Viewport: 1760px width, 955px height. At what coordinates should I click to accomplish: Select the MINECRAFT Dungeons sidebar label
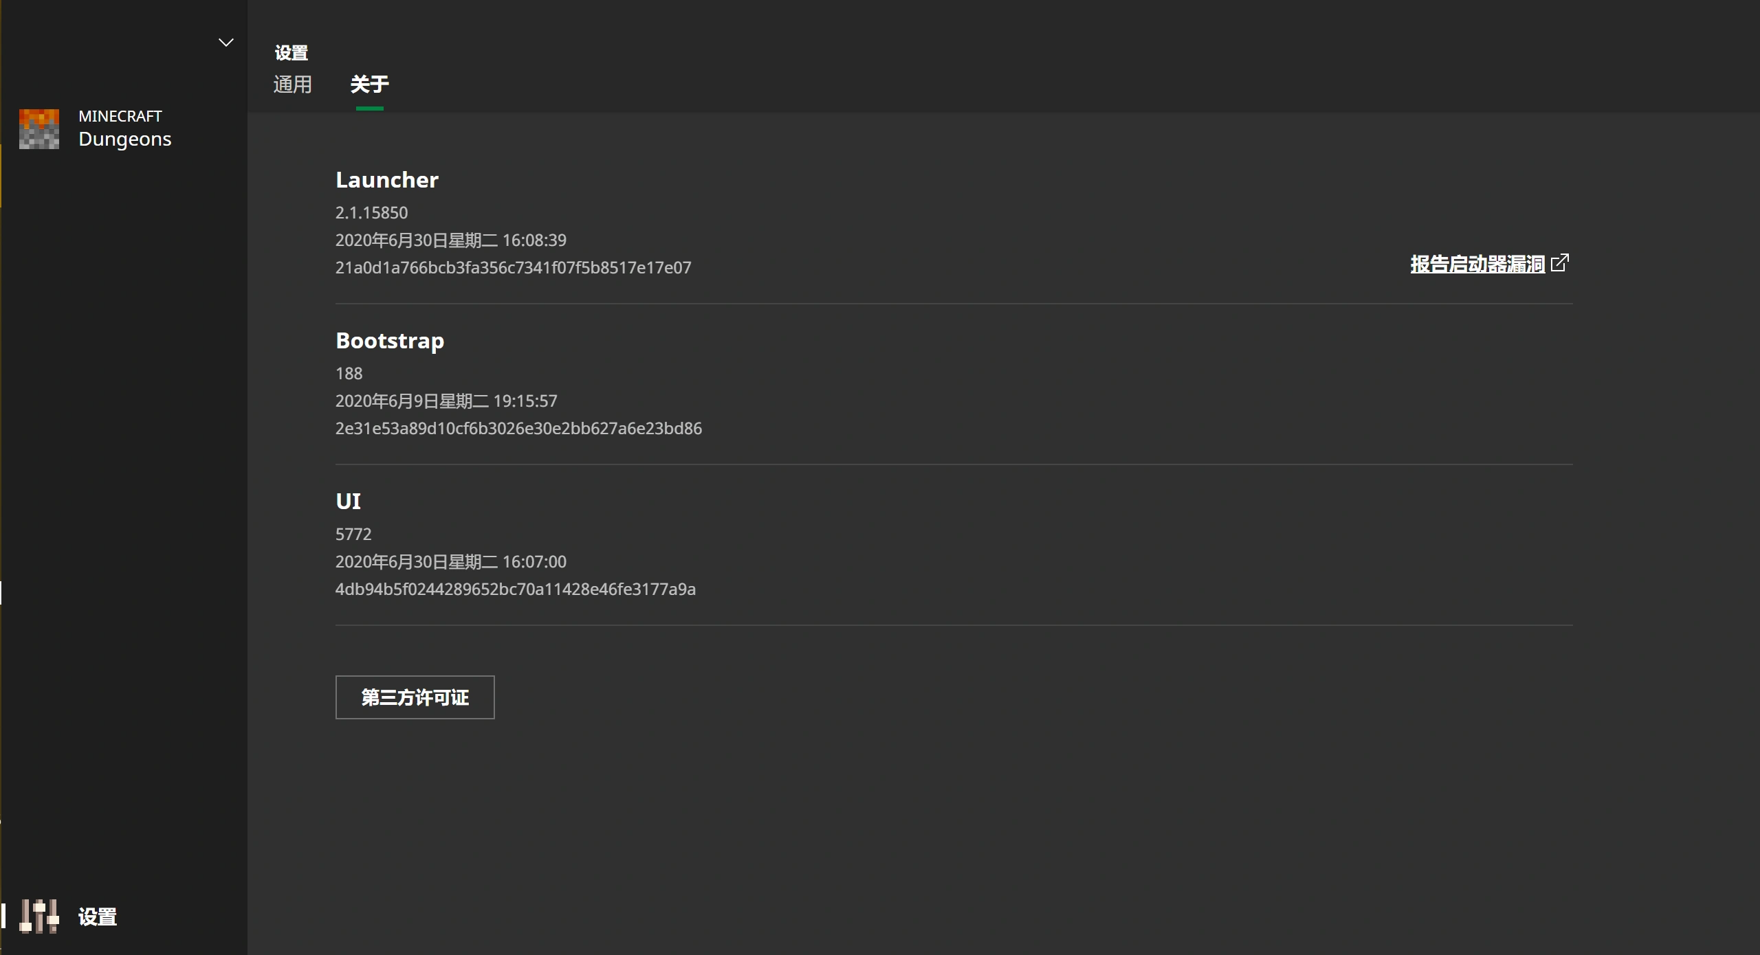[x=124, y=129]
